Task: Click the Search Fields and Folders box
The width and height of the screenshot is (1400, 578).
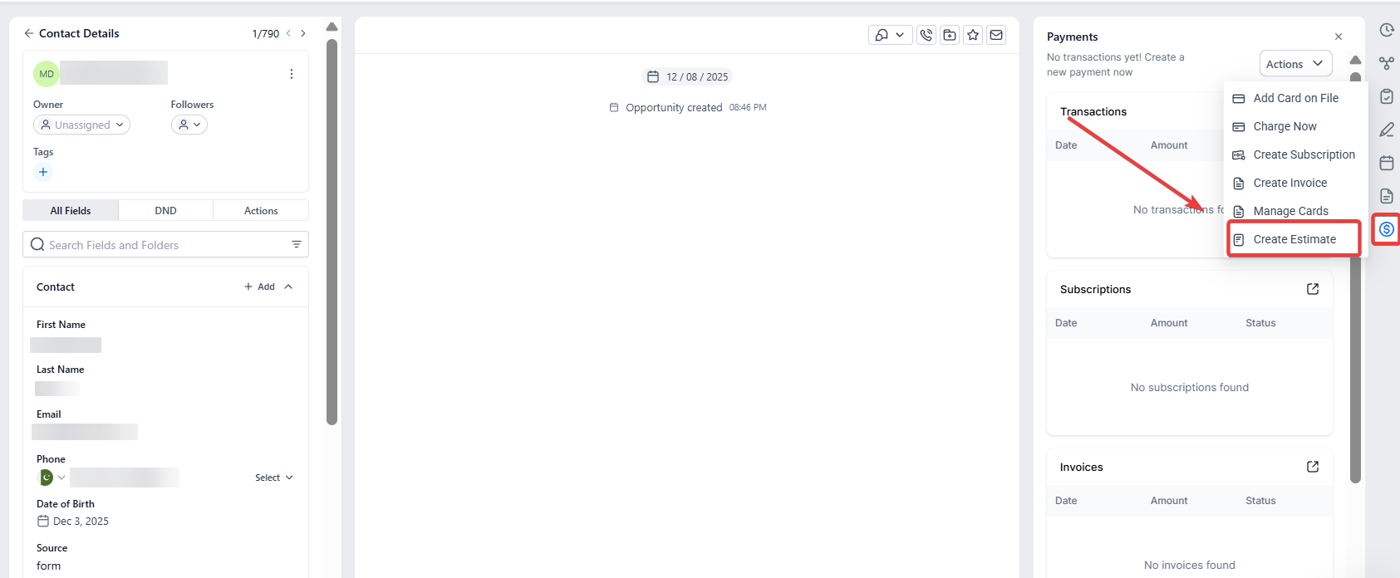Action: [x=165, y=244]
